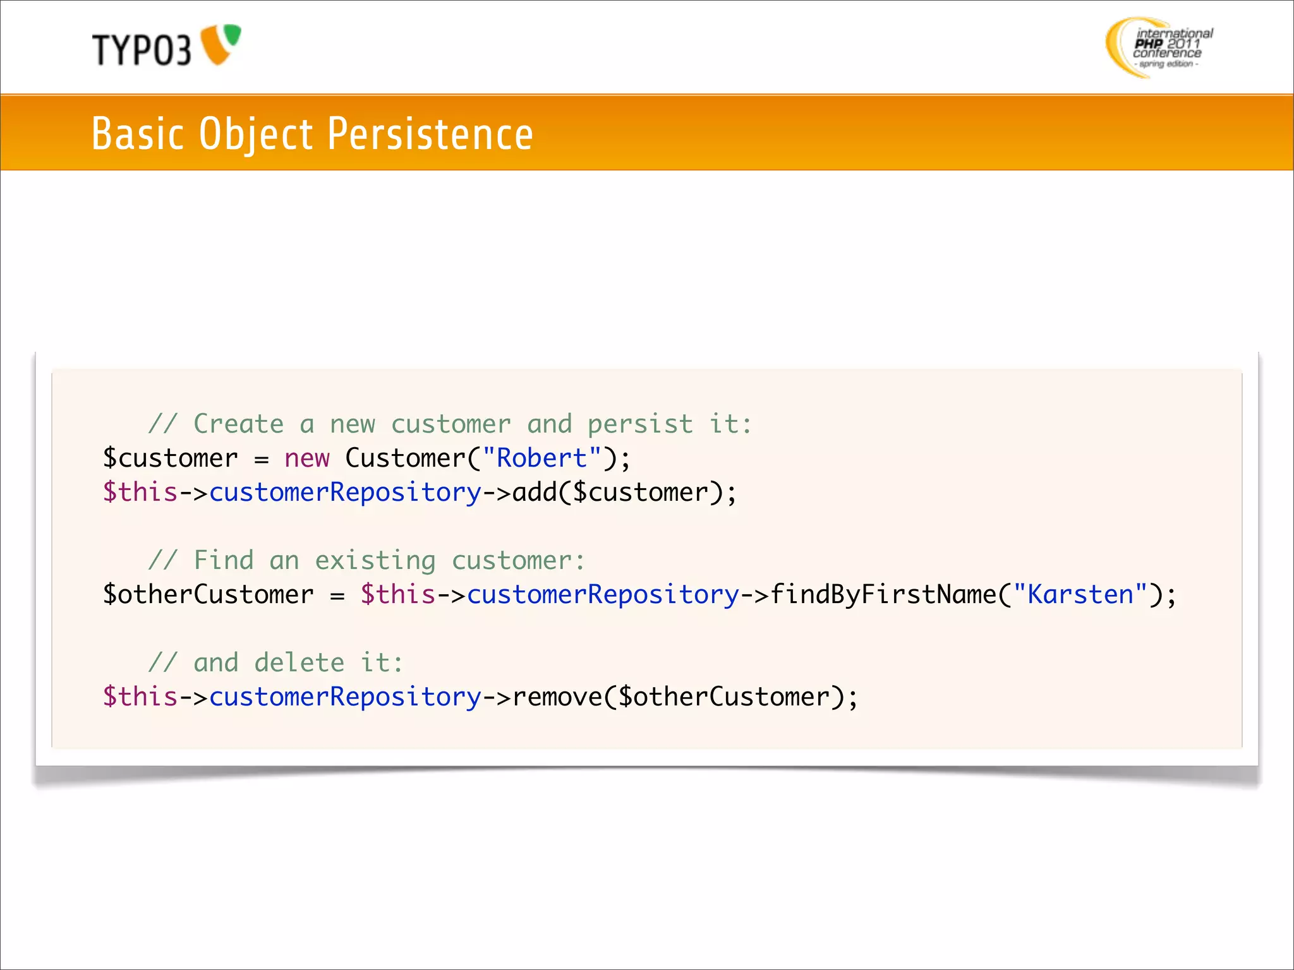Click the line ending with 'add($customer);'
The width and height of the screenshot is (1294, 970).
420,492
